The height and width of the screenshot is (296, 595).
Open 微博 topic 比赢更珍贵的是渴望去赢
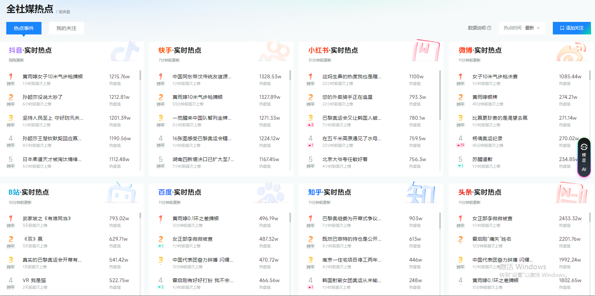500,118
